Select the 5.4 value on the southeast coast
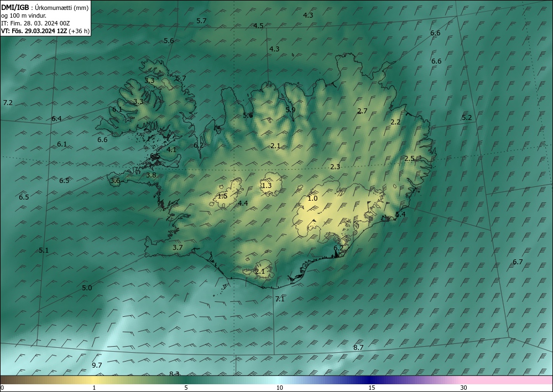 click(x=400, y=214)
